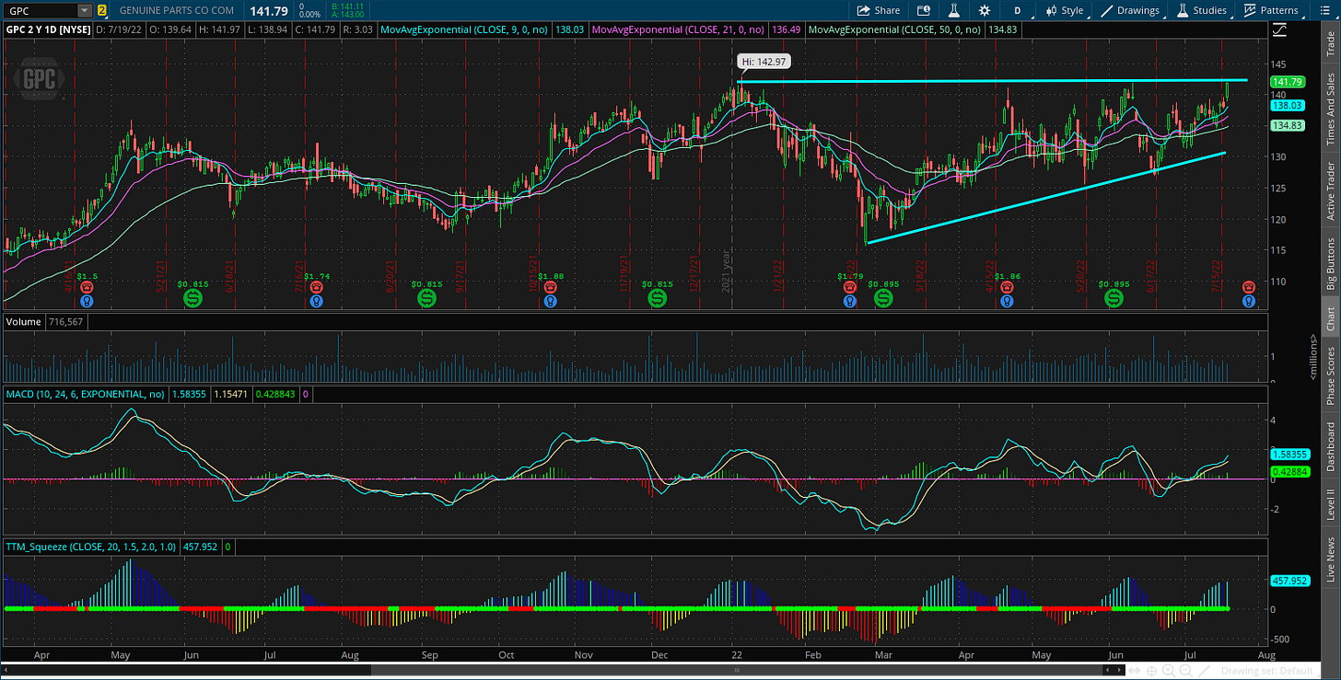Click the GPC symbol input field
This screenshot has width=1341, height=680.
point(40,10)
